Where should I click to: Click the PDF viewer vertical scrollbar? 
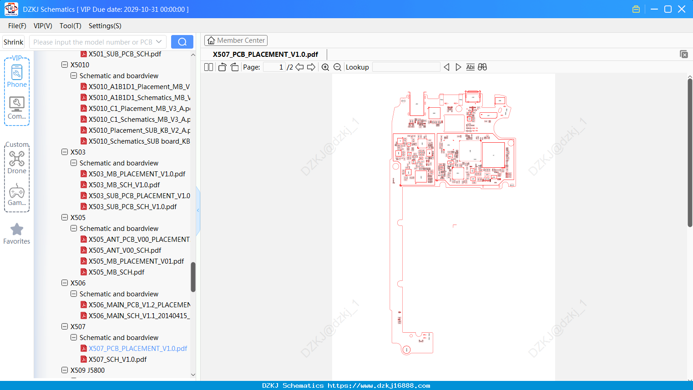tap(690, 152)
